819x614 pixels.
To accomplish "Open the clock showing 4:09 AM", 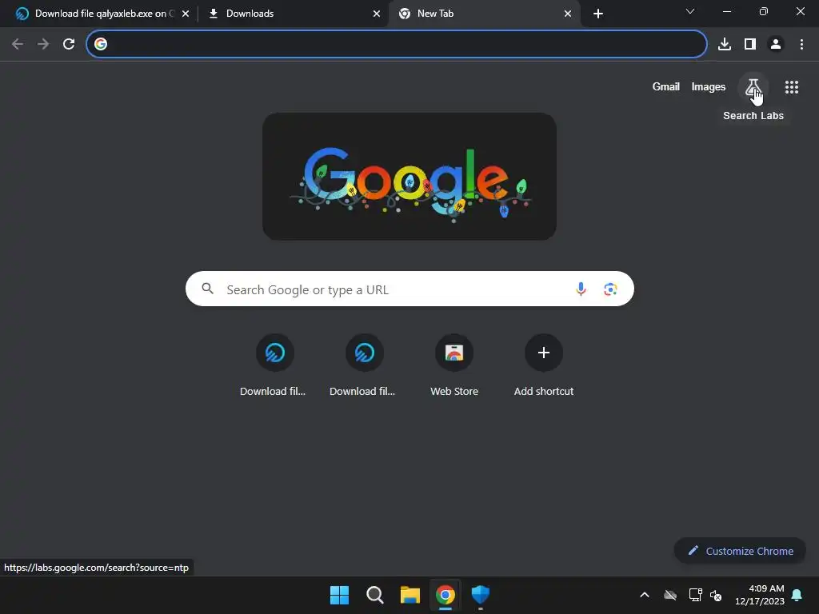I will tap(760, 595).
